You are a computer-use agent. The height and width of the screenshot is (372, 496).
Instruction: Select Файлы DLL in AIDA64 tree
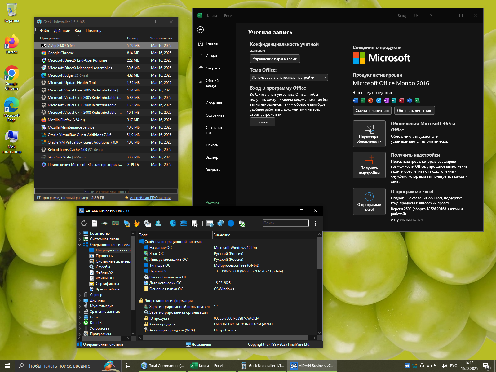[x=105, y=278]
